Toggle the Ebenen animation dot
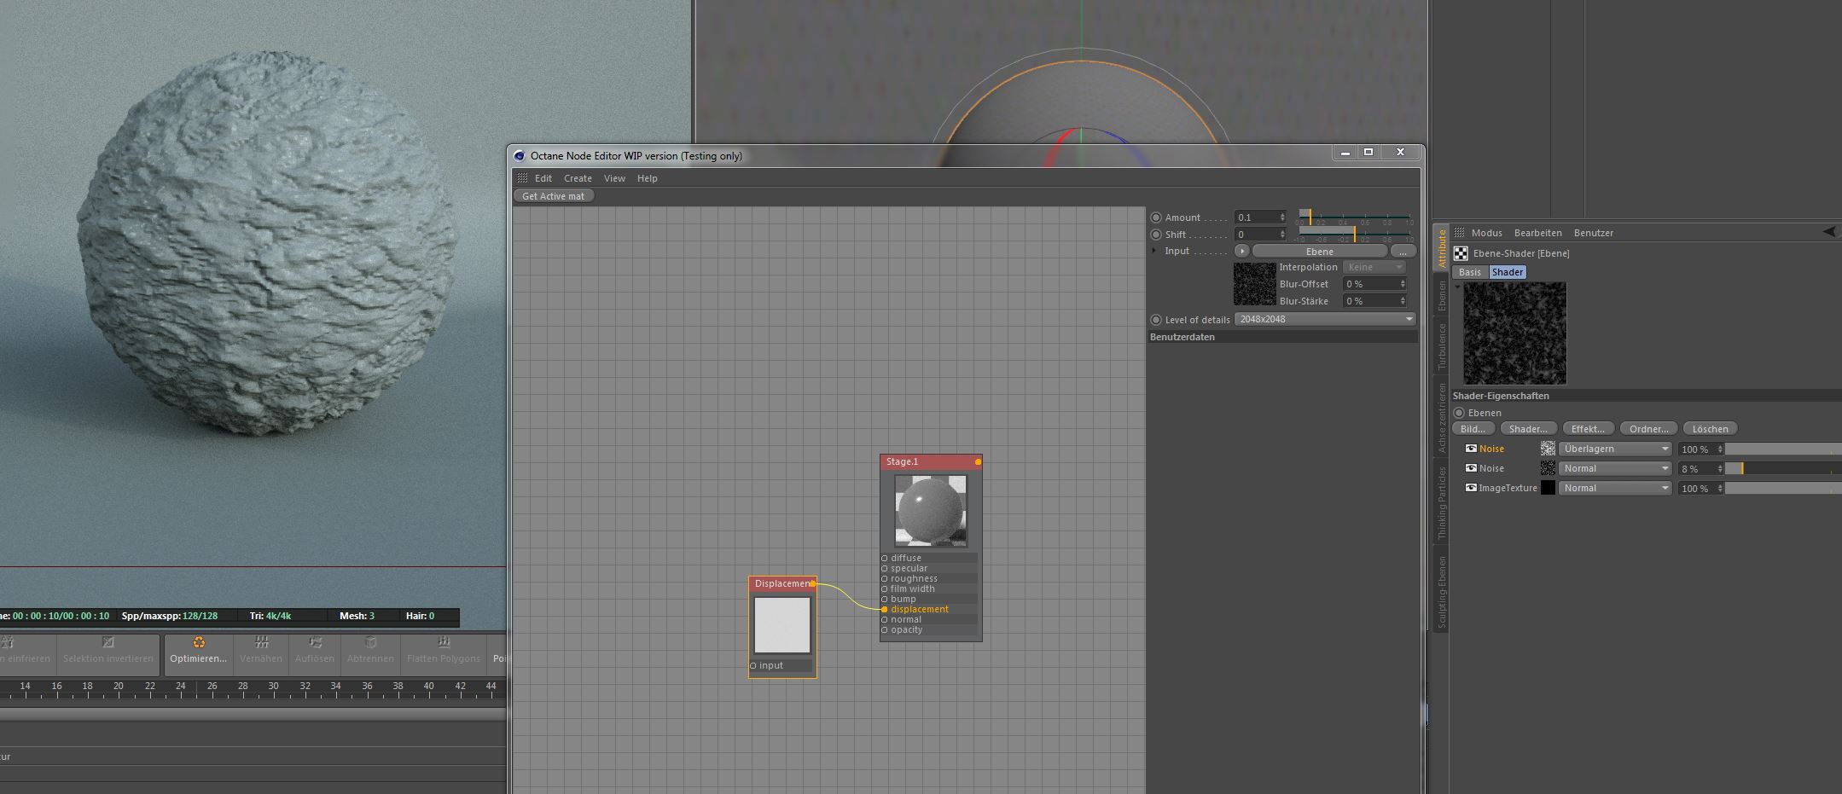 1459,413
